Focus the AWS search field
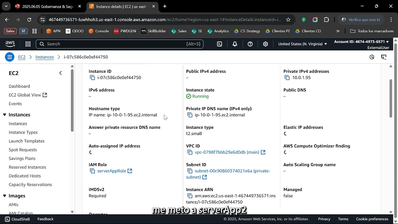The height and width of the screenshot is (224, 398). tap(120, 44)
